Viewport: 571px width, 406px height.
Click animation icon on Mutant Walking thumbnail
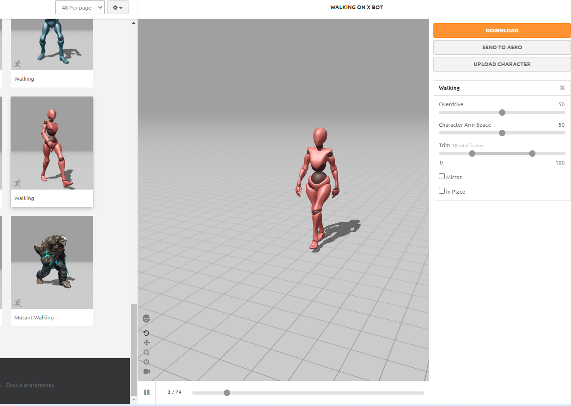pyautogui.click(x=17, y=303)
